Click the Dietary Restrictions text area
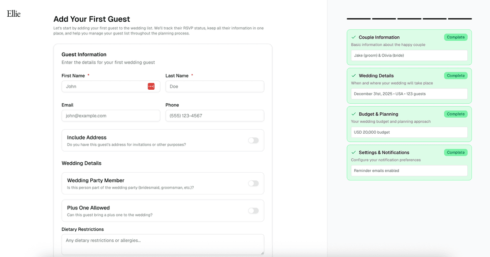This screenshot has height=257, width=490. click(x=162, y=244)
